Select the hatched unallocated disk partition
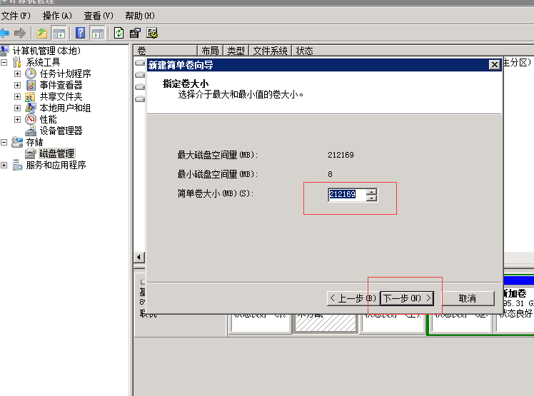The image size is (534, 396). [326, 323]
